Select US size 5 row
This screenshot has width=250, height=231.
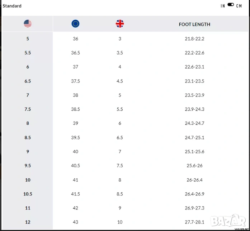(28, 39)
